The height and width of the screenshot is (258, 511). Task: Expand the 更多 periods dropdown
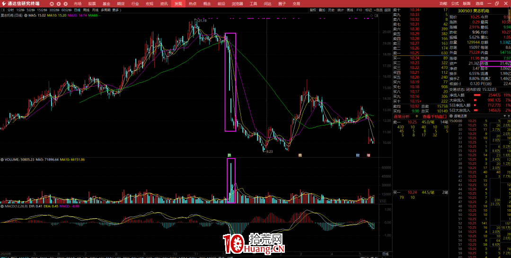coord(117,10)
